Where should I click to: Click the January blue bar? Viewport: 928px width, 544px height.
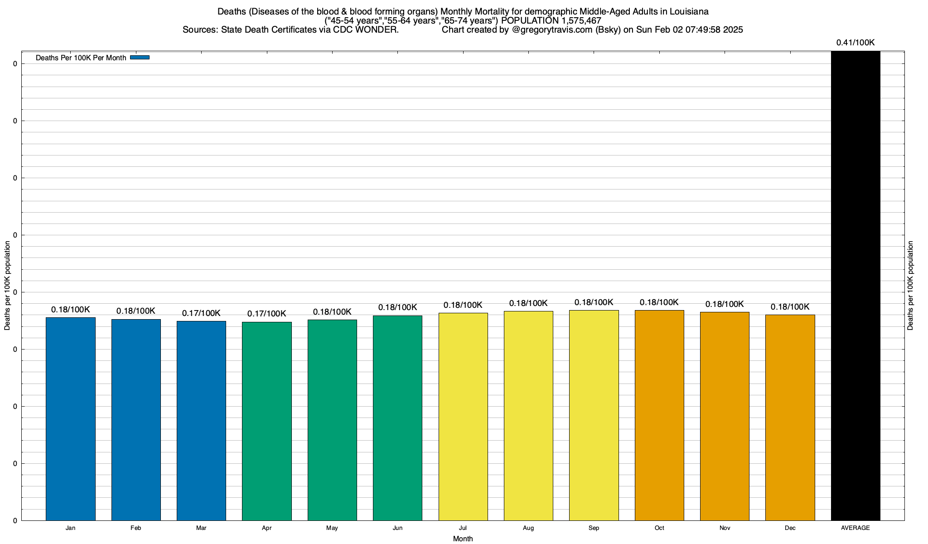71,418
